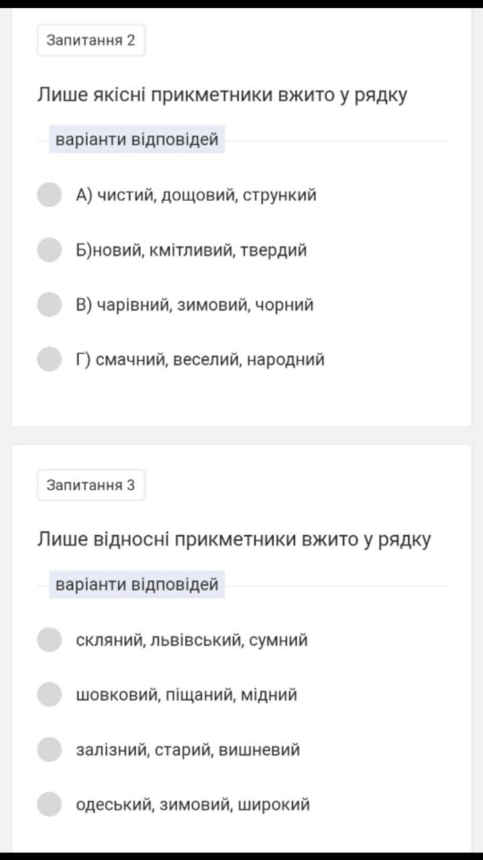
Task: Choose radio button beside шовковий, піщаний, мідний
Action: (49, 695)
